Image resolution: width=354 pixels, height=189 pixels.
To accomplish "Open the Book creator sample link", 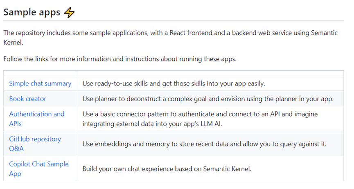I will point(27,99).
